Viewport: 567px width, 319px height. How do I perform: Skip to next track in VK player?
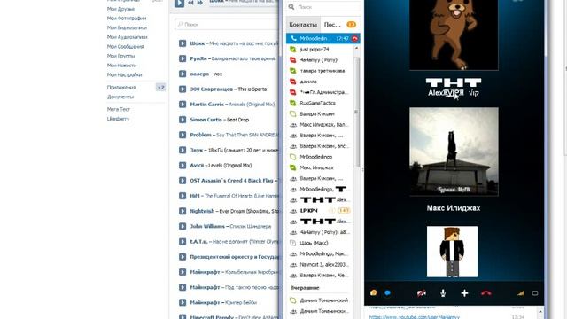(x=199, y=3)
